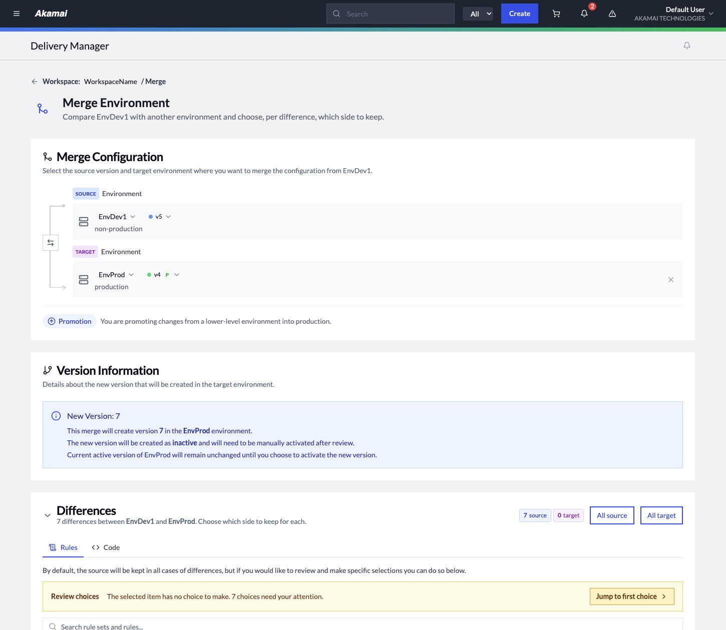The width and height of the screenshot is (726, 630).
Task: Click the 0 target count badge
Action: click(569, 515)
